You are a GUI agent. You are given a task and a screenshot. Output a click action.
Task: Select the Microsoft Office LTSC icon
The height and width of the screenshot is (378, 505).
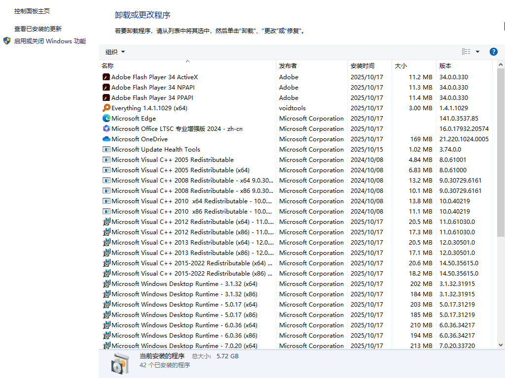(106, 128)
